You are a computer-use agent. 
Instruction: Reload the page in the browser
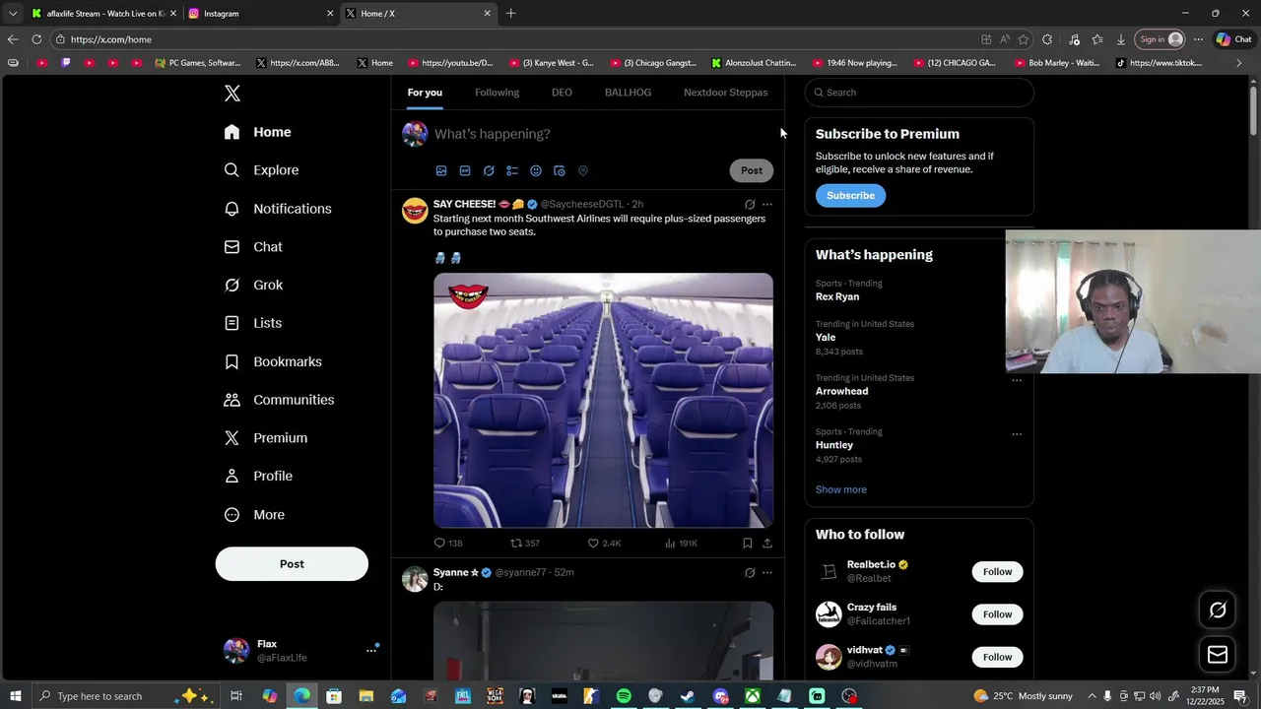pos(36,39)
